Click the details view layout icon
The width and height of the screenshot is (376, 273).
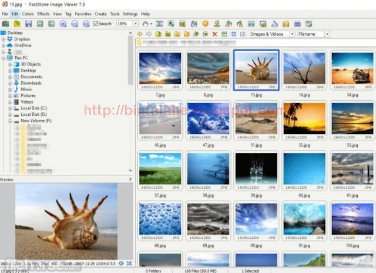(x=234, y=34)
